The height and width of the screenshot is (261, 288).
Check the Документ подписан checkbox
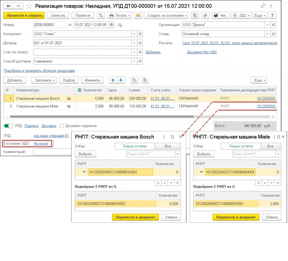[62, 126]
